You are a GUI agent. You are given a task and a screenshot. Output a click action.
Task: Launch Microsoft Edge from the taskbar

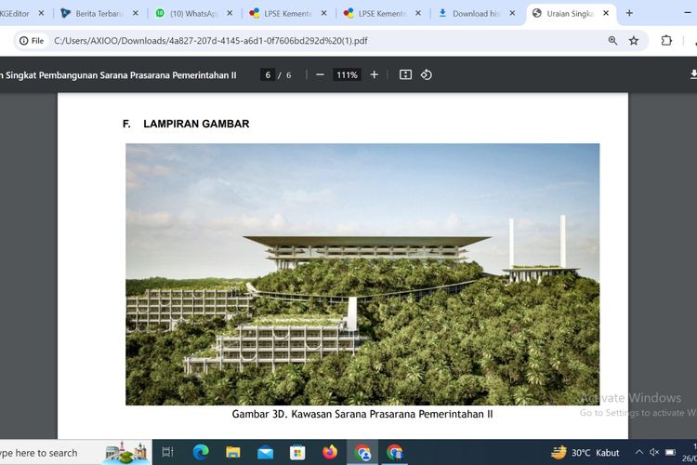coord(201,453)
